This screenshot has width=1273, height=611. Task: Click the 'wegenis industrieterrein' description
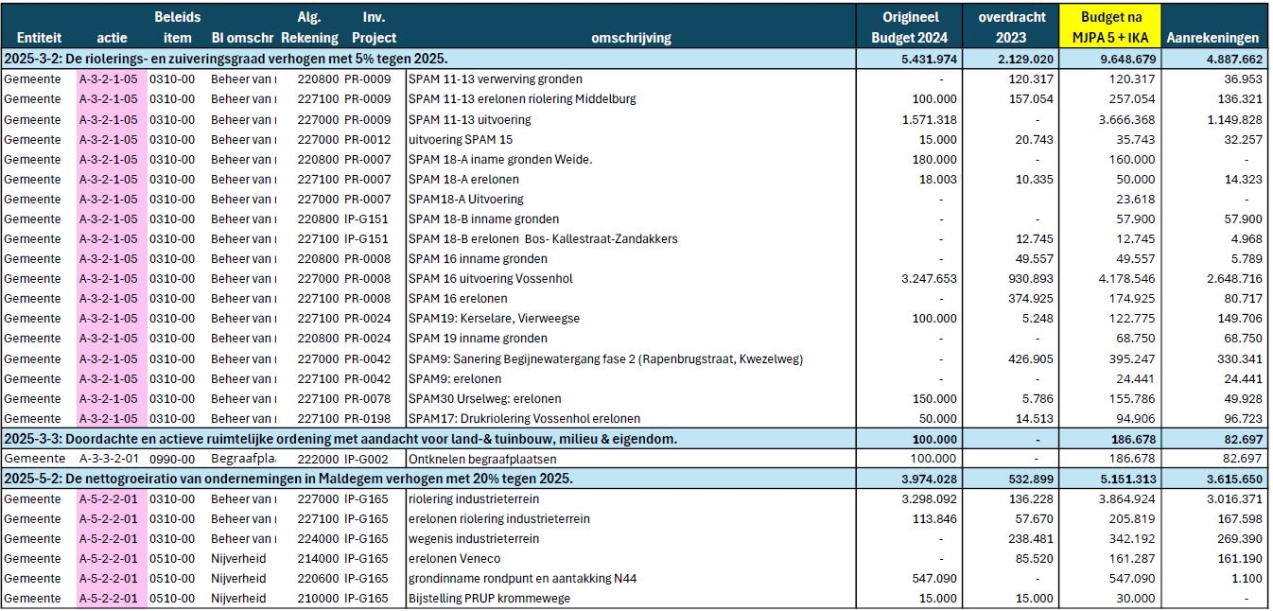(x=474, y=538)
